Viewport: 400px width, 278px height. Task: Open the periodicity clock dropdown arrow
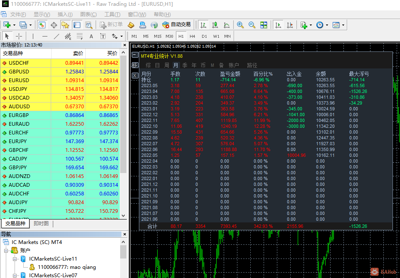tap(327, 25)
